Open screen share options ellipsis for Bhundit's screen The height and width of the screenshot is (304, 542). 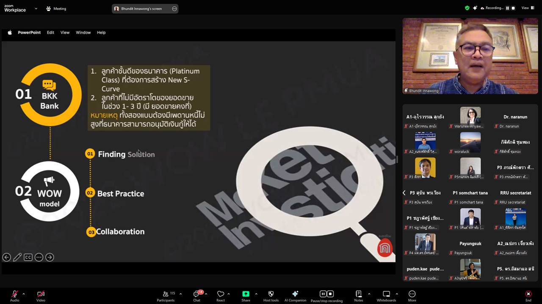coord(174,8)
